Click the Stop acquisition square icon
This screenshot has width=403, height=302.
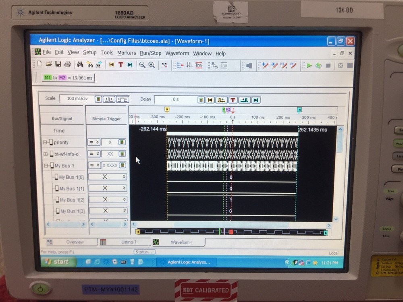pos(328,66)
